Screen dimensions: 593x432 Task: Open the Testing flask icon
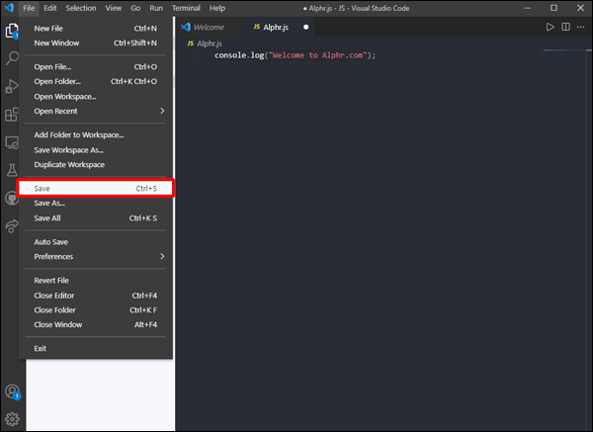click(12, 170)
